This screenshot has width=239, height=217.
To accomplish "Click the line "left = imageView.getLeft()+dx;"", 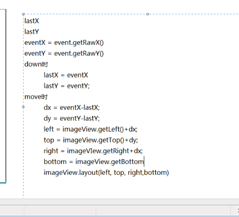I will point(90,129).
